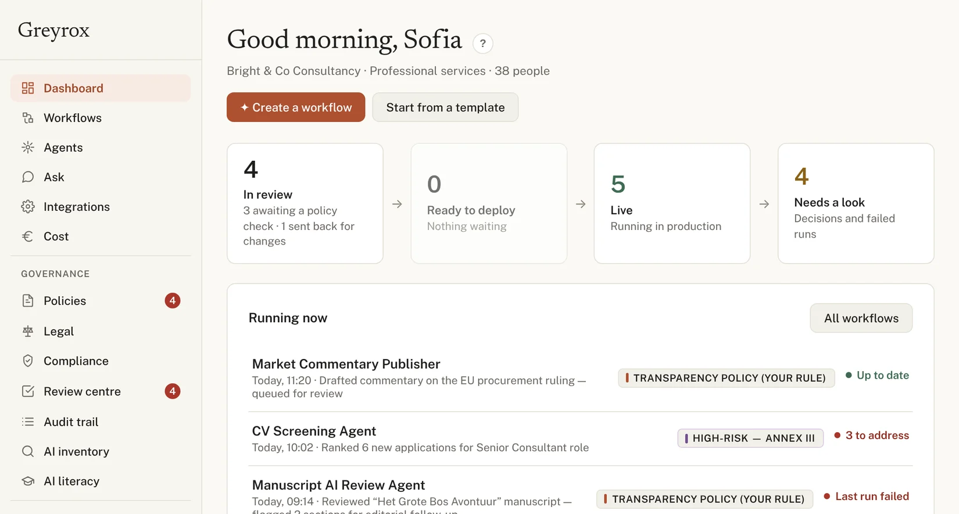Click Start from a template
This screenshot has height=514, width=959.
(x=445, y=107)
